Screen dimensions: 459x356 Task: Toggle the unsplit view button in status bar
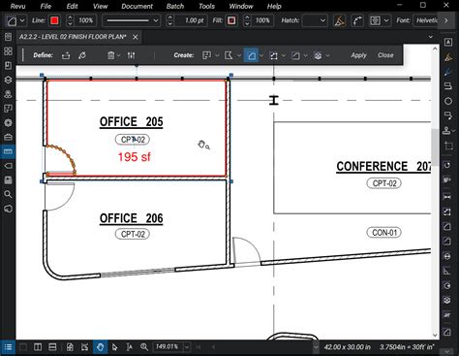pyautogui.click(x=23, y=347)
